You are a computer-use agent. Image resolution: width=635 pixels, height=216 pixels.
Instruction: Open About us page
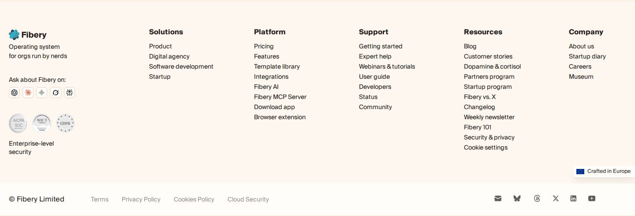click(x=581, y=46)
